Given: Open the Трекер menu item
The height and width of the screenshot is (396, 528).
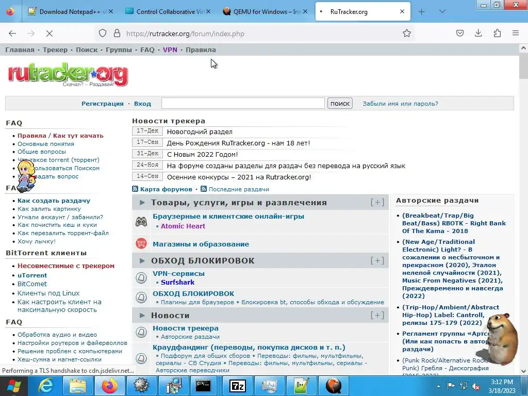Looking at the screenshot, I should point(55,49).
